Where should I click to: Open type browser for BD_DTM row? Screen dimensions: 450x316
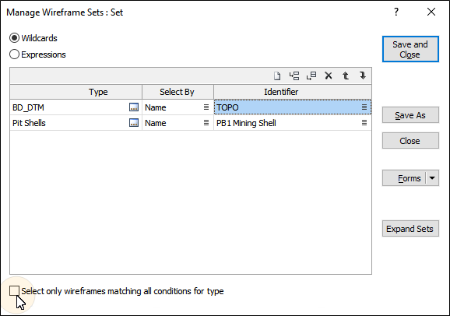(134, 107)
